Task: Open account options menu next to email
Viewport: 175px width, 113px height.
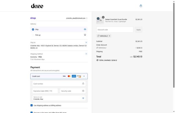Action: [87, 18]
